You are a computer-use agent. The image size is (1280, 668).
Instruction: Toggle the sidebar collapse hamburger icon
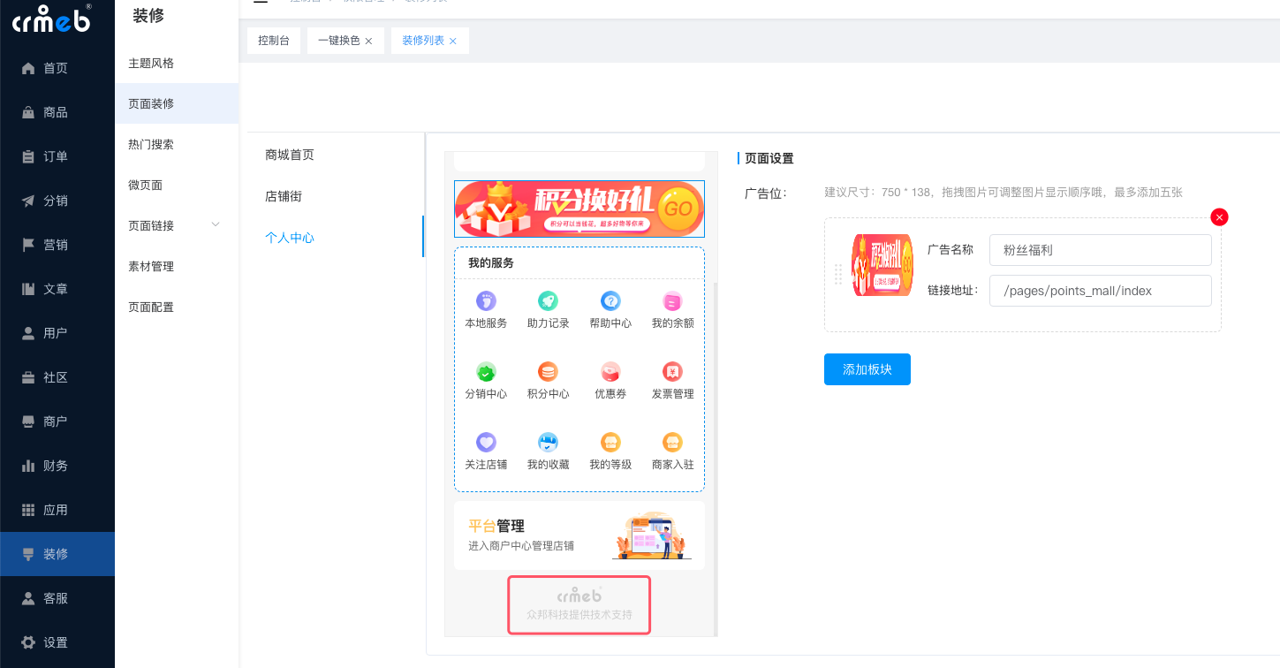[x=260, y=2]
